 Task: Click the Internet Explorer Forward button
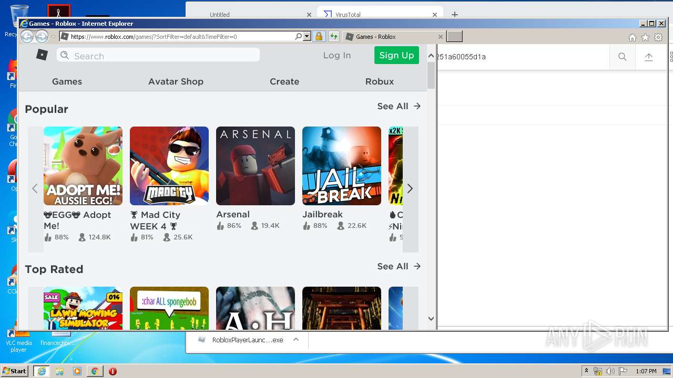coord(42,36)
